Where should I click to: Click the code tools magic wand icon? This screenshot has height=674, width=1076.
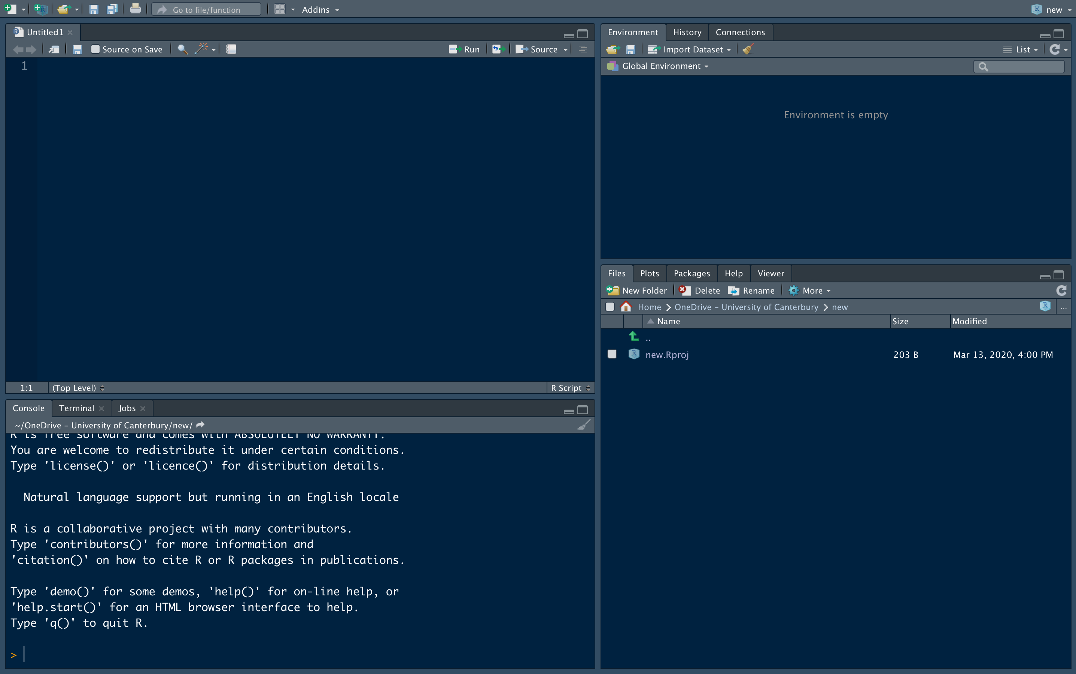pyautogui.click(x=201, y=49)
